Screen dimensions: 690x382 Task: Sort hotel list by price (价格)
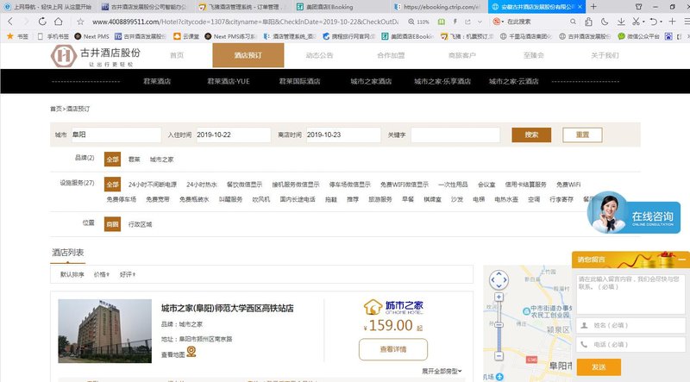tap(101, 274)
